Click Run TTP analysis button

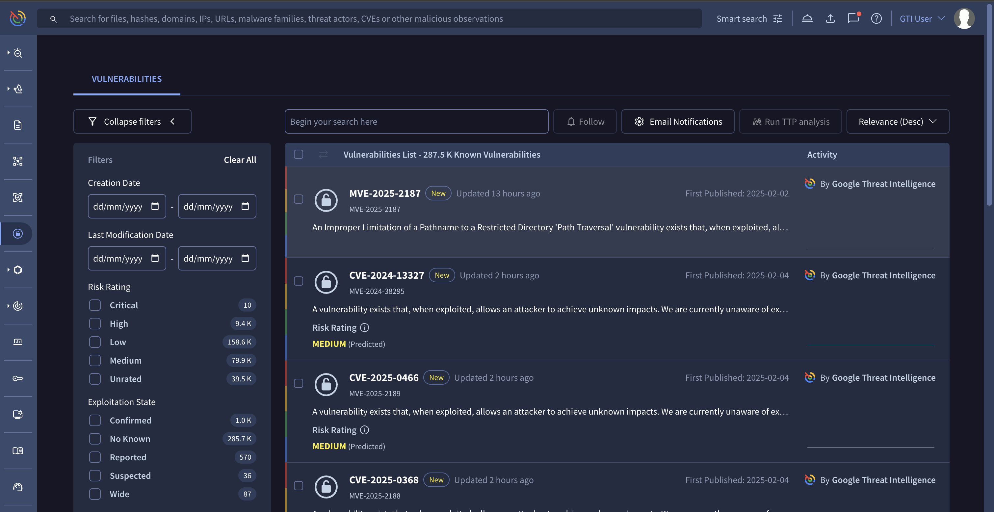tap(790, 121)
